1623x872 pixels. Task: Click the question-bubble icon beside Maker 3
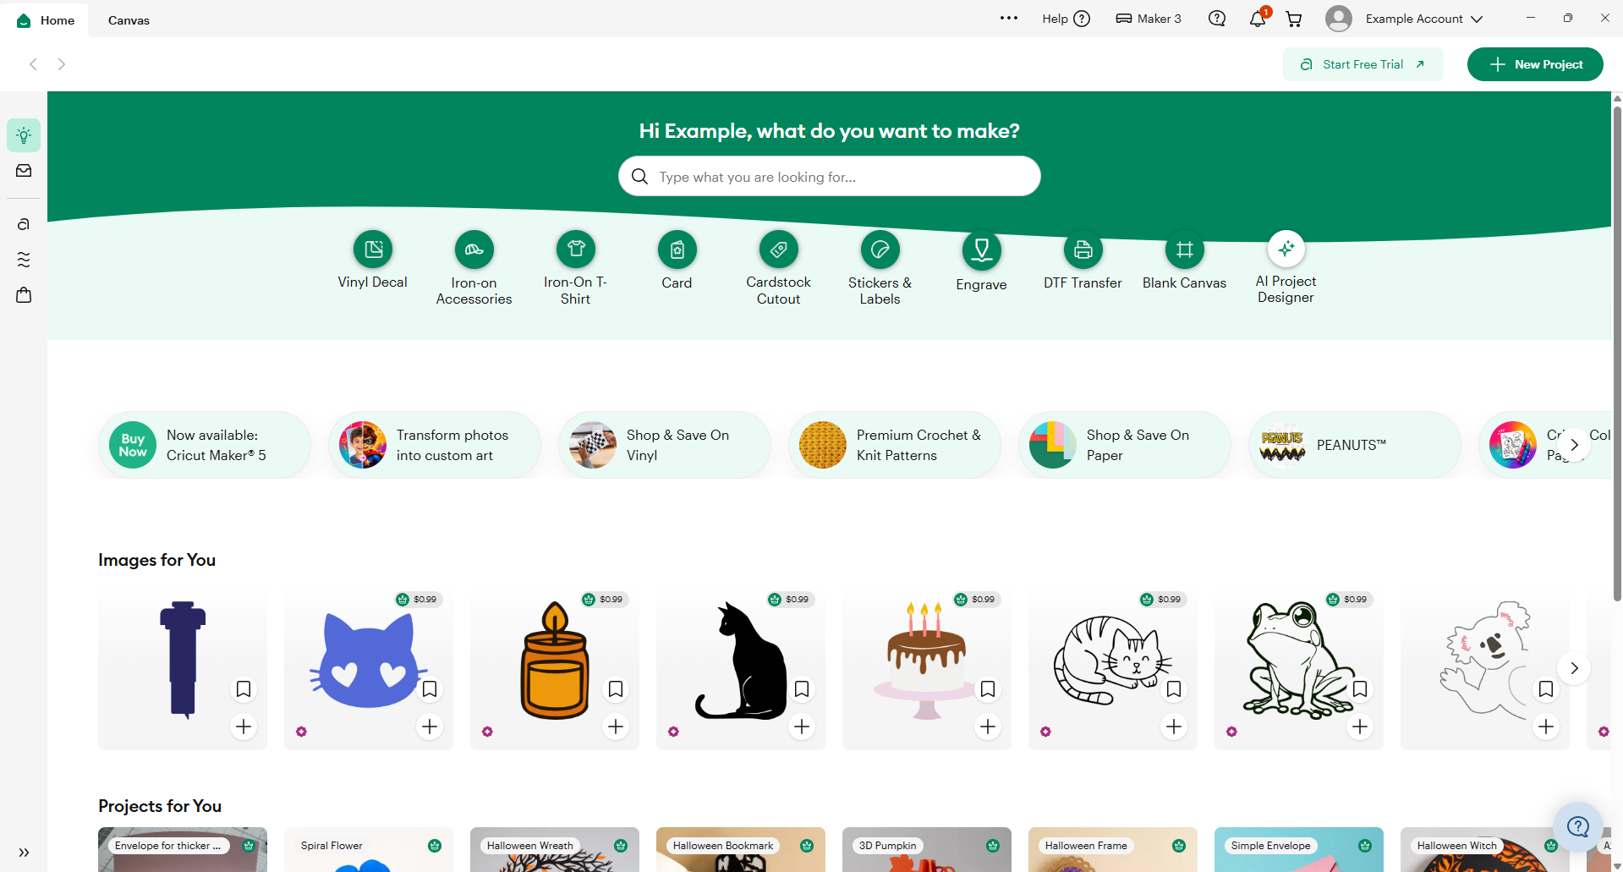(1217, 19)
